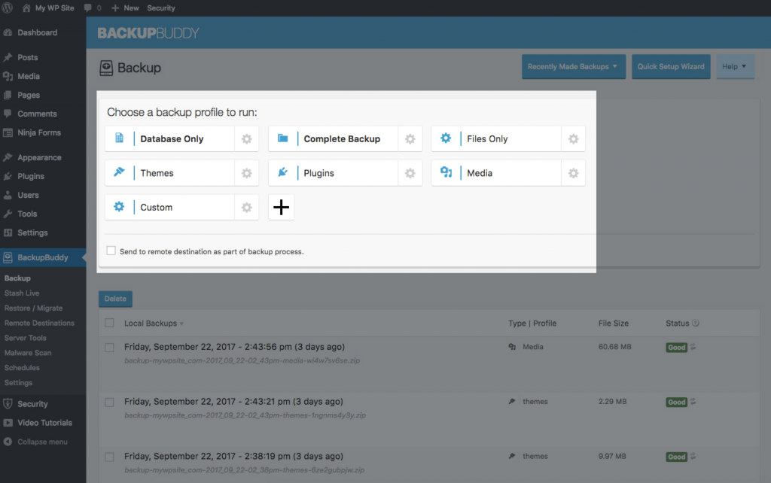Open settings gear for Themes profile
Image resolution: width=771 pixels, height=483 pixels.
point(246,174)
